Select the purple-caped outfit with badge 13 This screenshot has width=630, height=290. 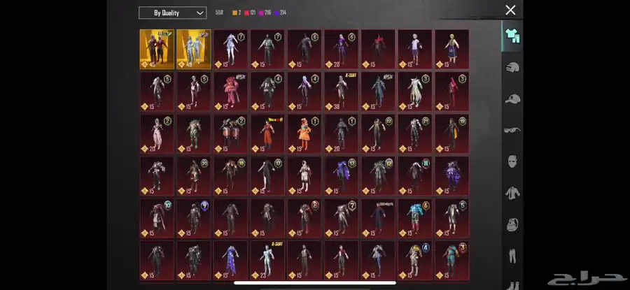click(341, 175)
